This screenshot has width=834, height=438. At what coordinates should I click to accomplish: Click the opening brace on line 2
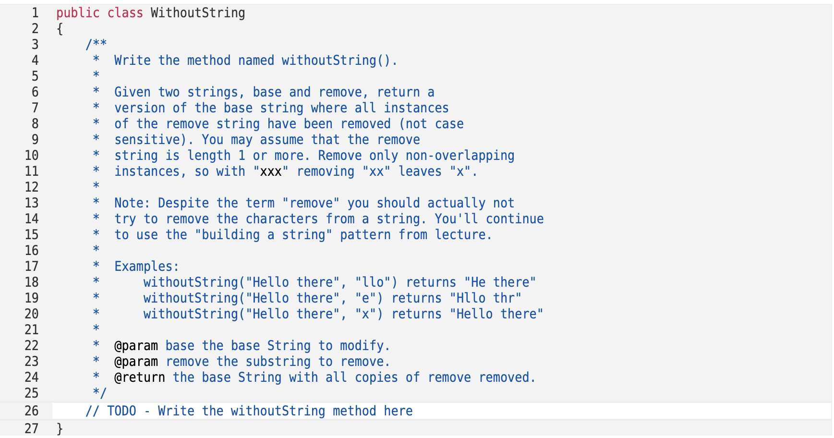60,29
